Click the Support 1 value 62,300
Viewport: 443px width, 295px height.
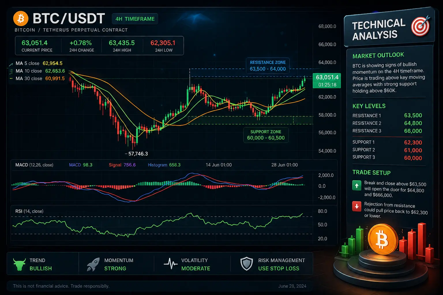pos(413,143)
